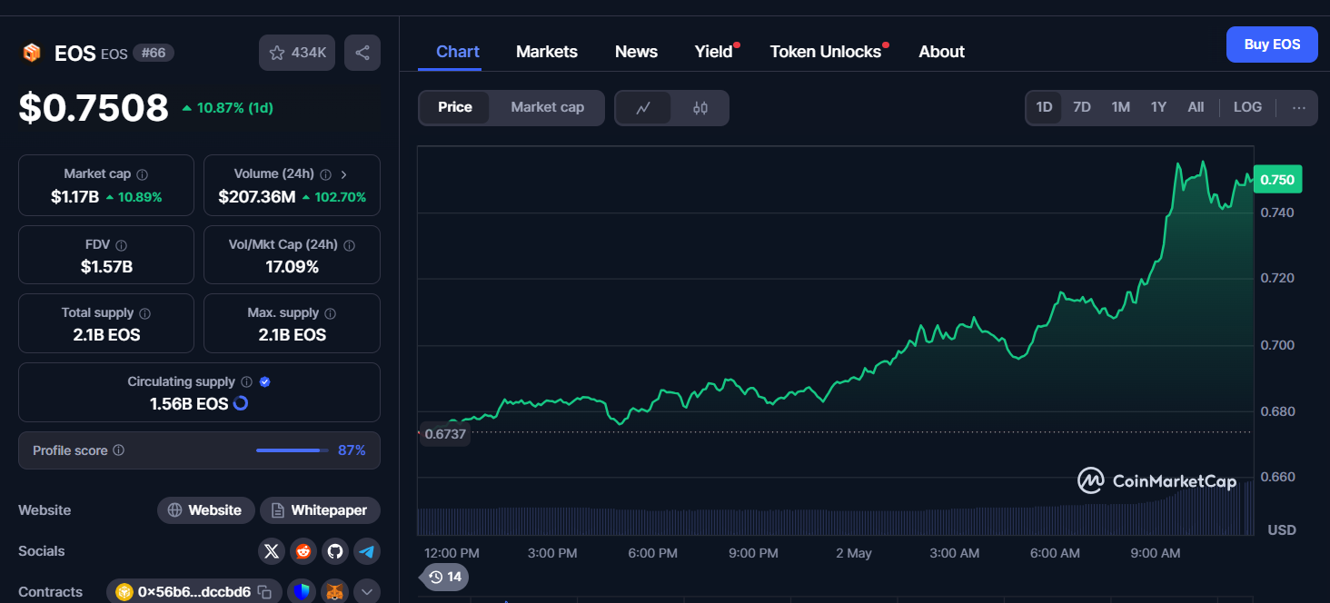1330x603 pixels.
Task: Toggle chart to Price view
Action: [454, 107]
